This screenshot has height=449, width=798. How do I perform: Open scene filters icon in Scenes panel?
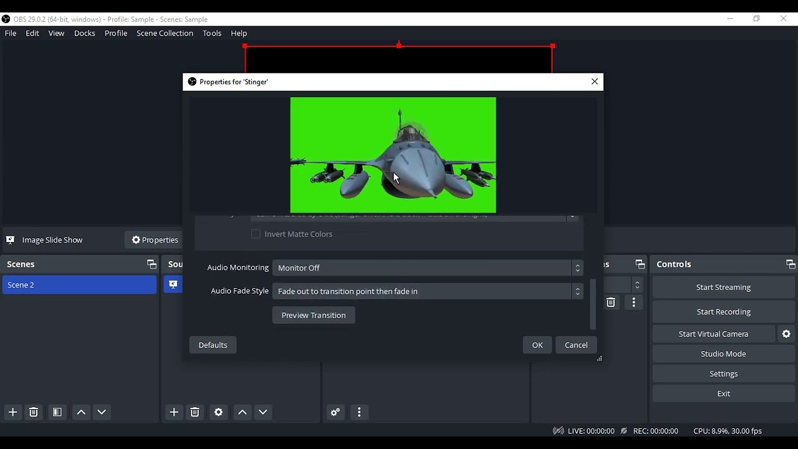57,412
